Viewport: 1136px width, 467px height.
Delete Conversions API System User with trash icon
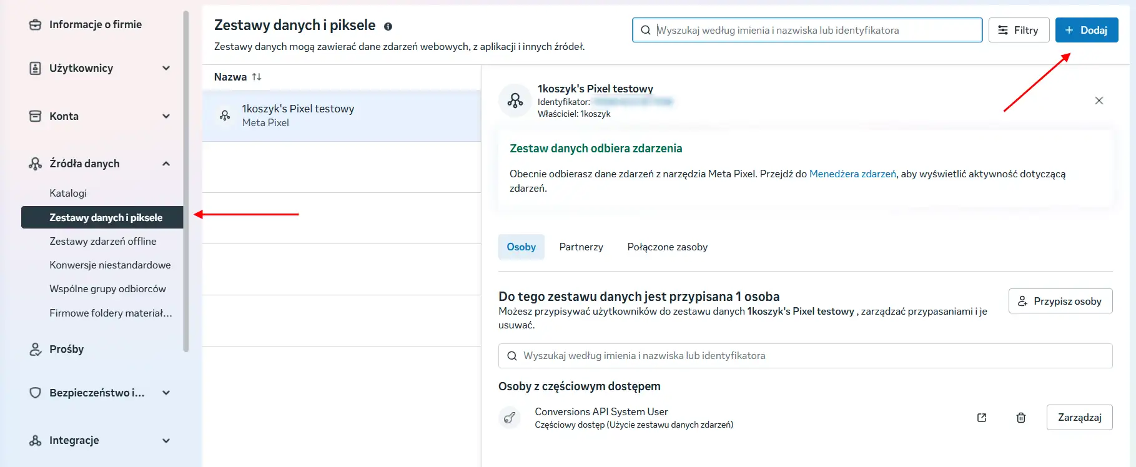(1021, 418)
